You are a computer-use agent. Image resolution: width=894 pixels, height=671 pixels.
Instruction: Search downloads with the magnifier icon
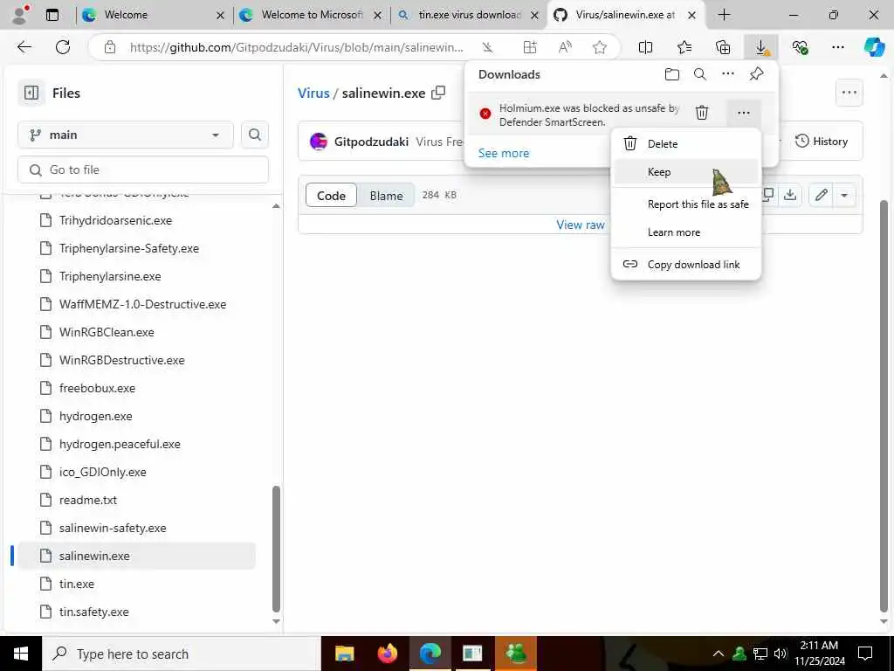(700, 74)
